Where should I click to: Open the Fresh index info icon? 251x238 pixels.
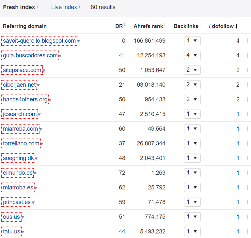pyautogui.click(x=37, y=6)
